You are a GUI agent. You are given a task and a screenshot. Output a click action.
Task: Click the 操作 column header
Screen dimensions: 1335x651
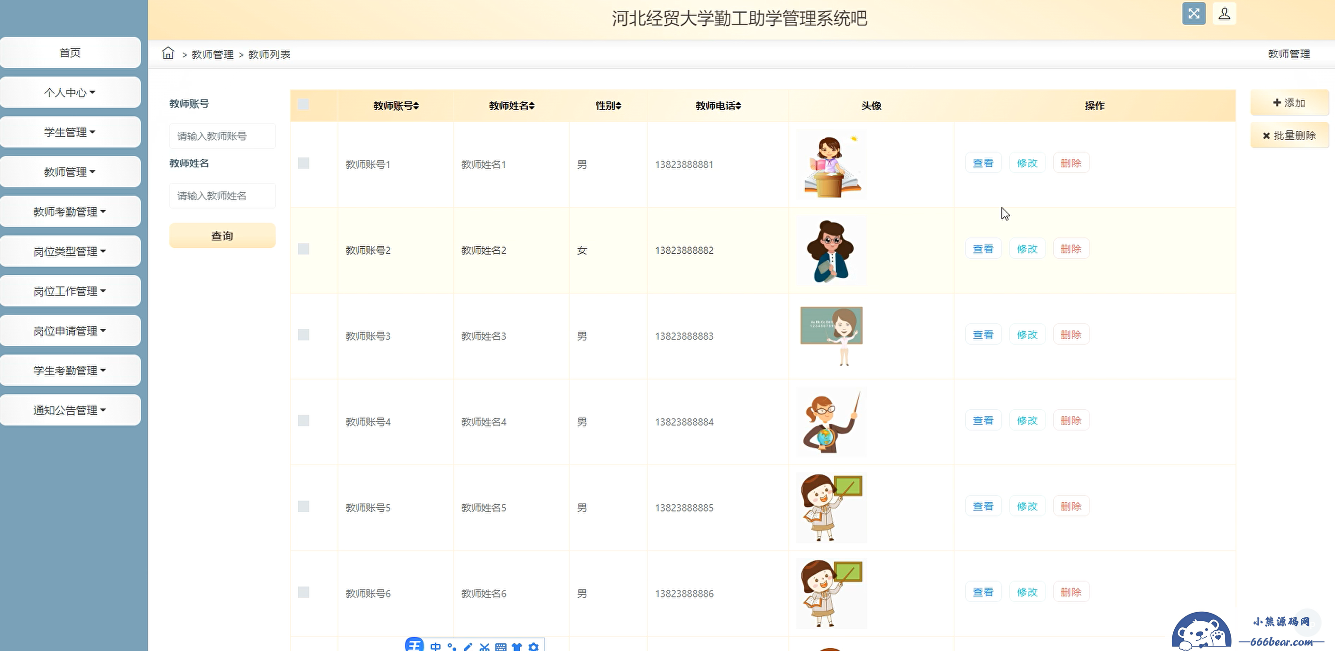pyautogui.click(x=1095, y=106)
